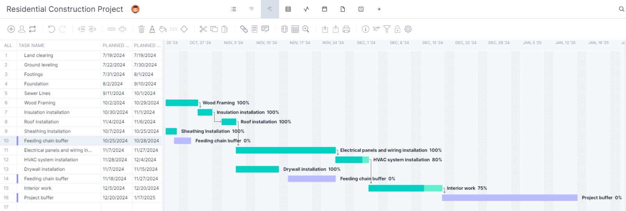Image resolution: width=626 pixels, height=211 pixels.
Task: Click the assign person icon
Action: (x=22, y=29)
